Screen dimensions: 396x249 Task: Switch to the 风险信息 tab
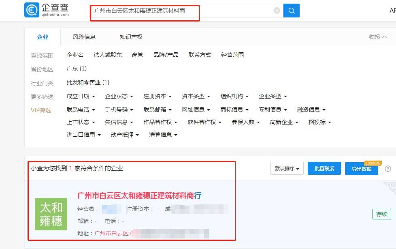84,37
